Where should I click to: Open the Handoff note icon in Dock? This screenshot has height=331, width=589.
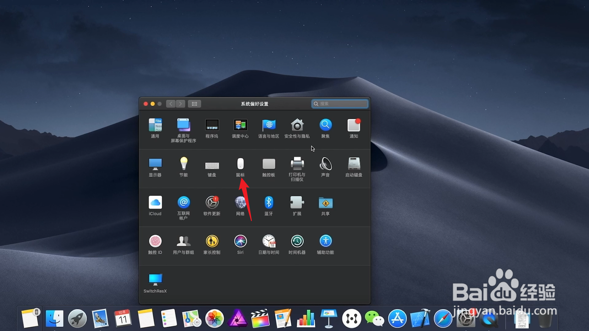pos(30,318)
